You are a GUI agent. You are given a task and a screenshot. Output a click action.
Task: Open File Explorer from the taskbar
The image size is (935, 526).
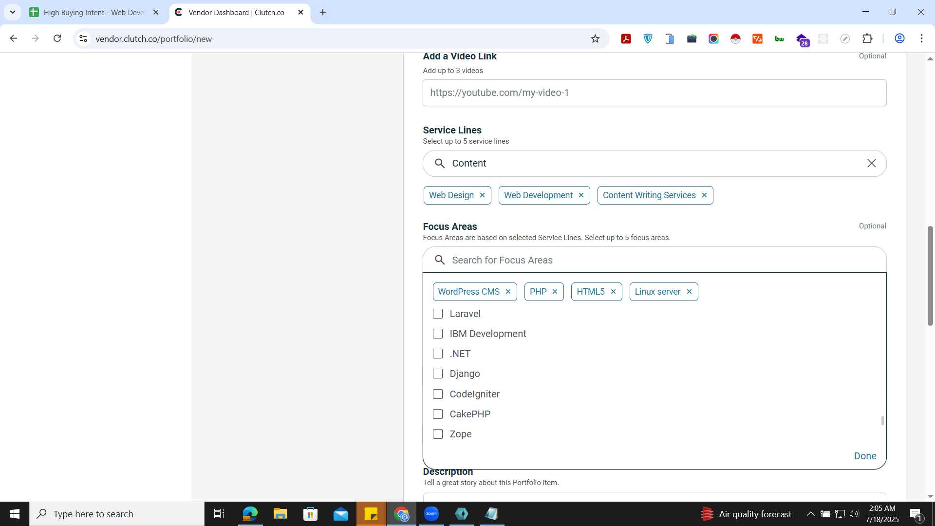(x=280, y=514)
